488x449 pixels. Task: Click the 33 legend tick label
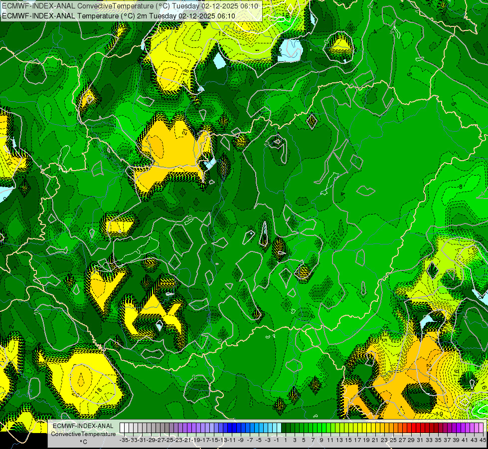(x=429, y=440)
